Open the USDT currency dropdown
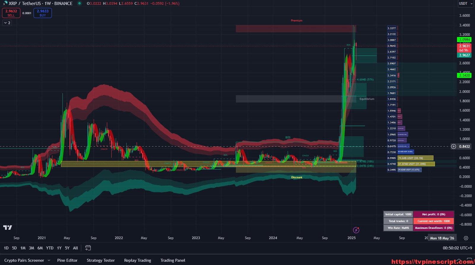 tap(465, 4)
